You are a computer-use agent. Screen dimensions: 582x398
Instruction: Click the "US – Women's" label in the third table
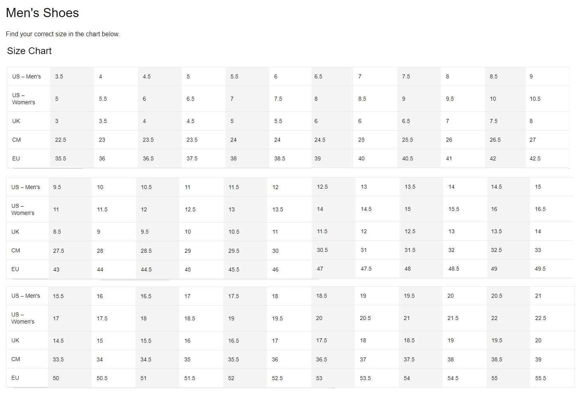23,318
